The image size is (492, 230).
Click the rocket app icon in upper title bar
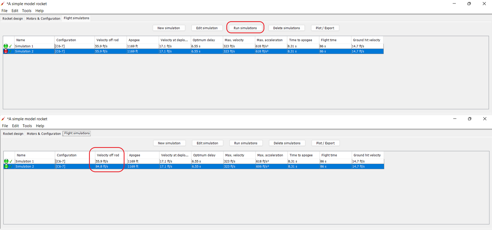(3, 4)
